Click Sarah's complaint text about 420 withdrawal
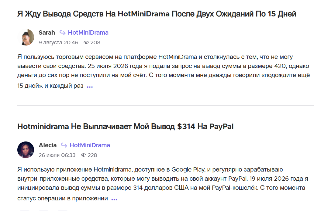 pyautogui.click(x=164, y=71)
